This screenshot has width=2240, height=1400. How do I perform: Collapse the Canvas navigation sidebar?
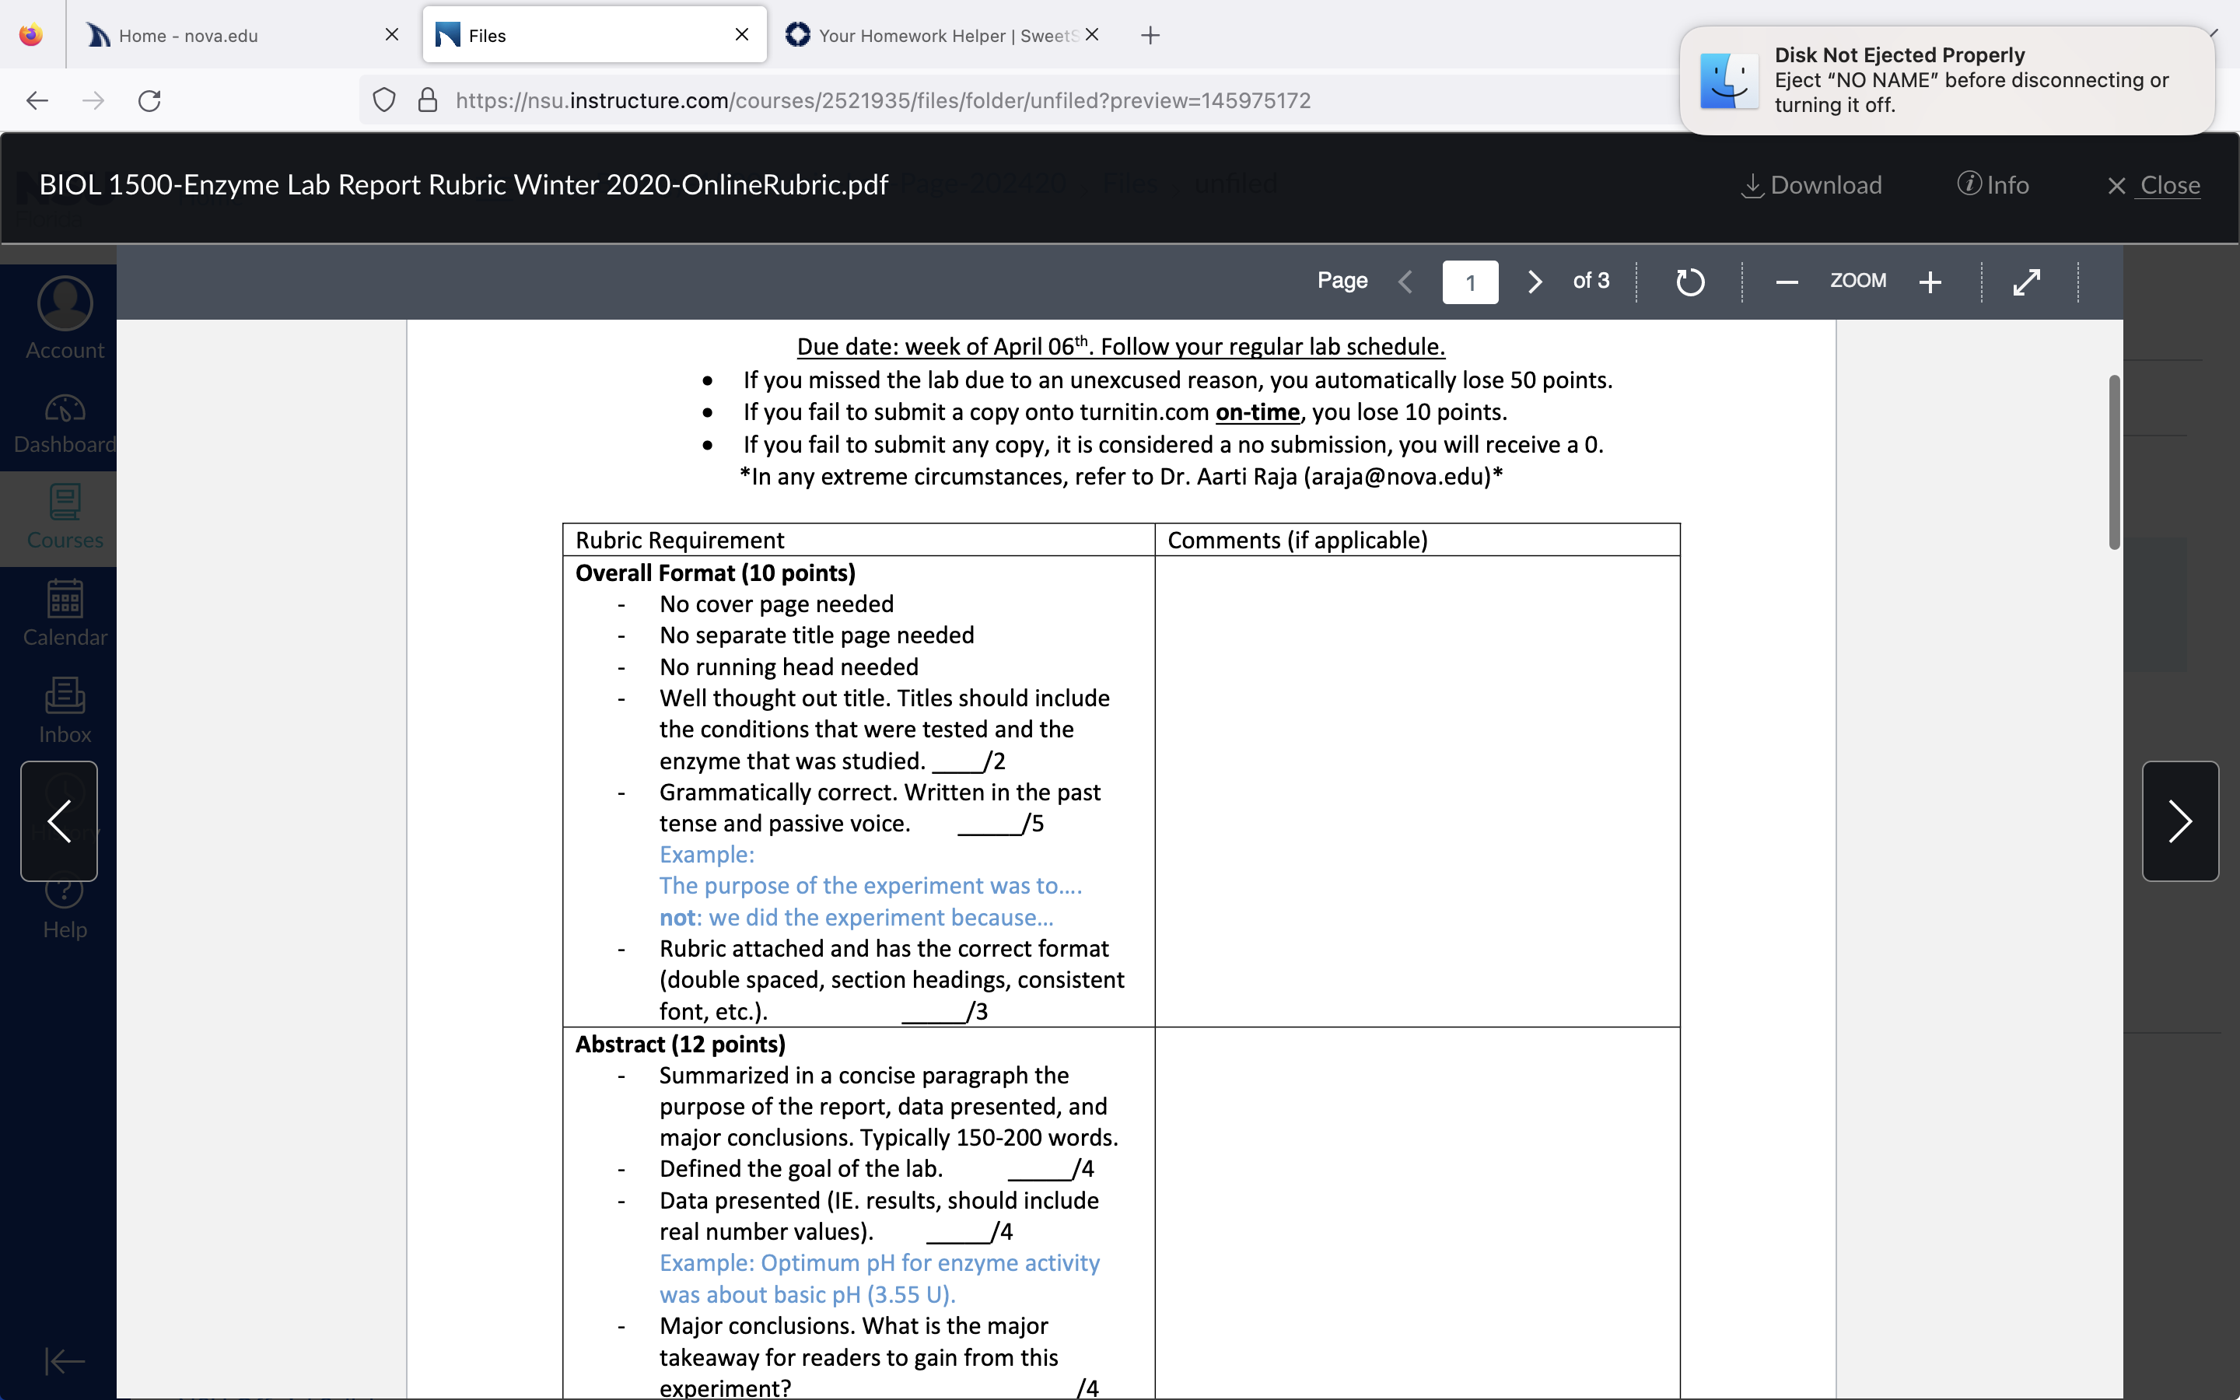(x=65, y=1360)
